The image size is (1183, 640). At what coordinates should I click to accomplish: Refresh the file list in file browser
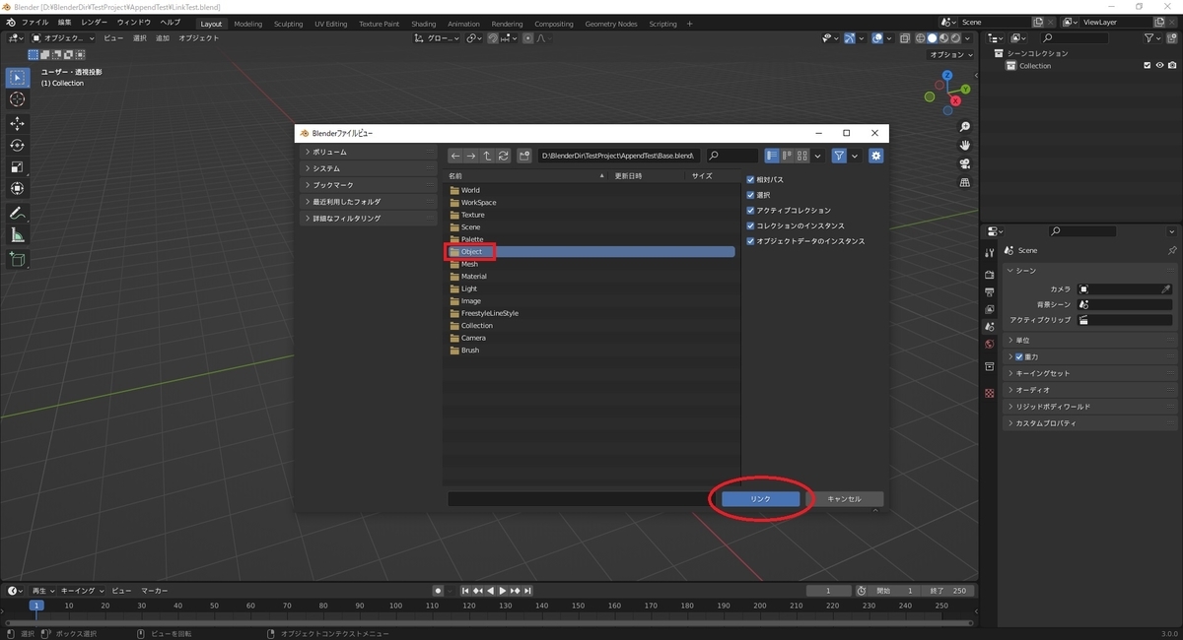[503, 156]
